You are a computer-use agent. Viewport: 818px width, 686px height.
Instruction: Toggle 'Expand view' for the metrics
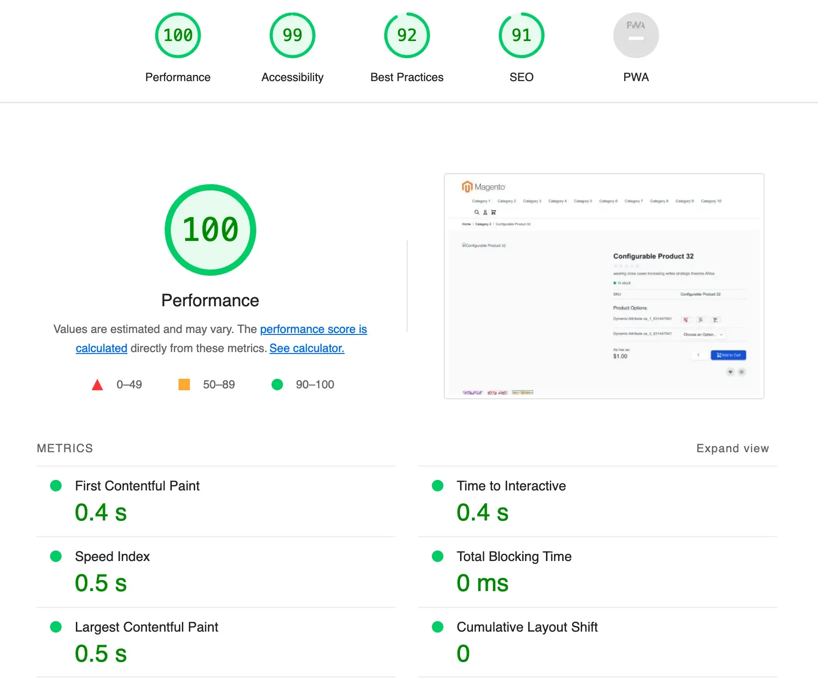pos(732,448)
